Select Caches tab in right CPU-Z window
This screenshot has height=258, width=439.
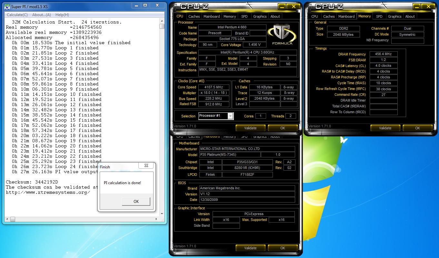329,16
